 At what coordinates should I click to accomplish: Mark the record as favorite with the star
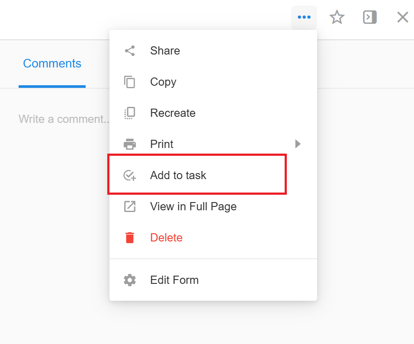click(337, 17)
